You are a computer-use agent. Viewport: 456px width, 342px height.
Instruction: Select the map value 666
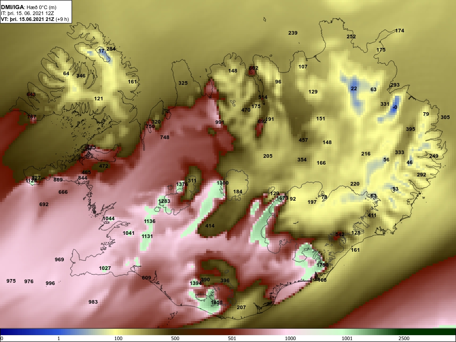(63, 192)
